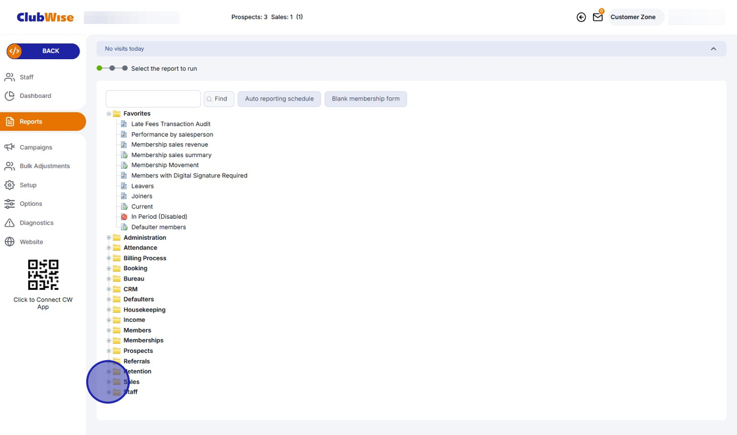The width and height of the screenshot is (737, 435).
Task: Expand the Booking folder
Action: tap(109, 268)
